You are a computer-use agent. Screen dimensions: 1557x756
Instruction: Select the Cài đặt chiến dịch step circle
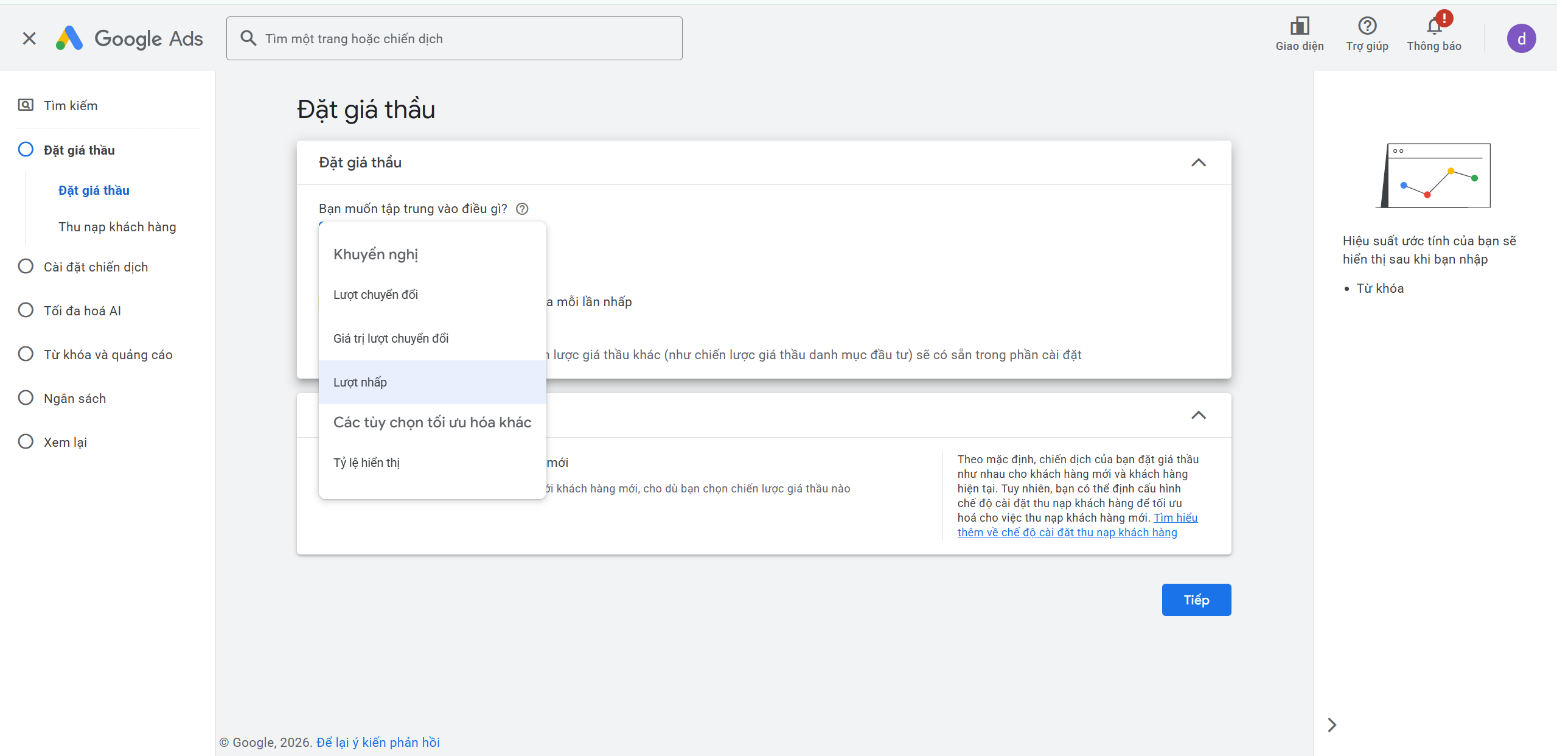(x=26, y=266)
